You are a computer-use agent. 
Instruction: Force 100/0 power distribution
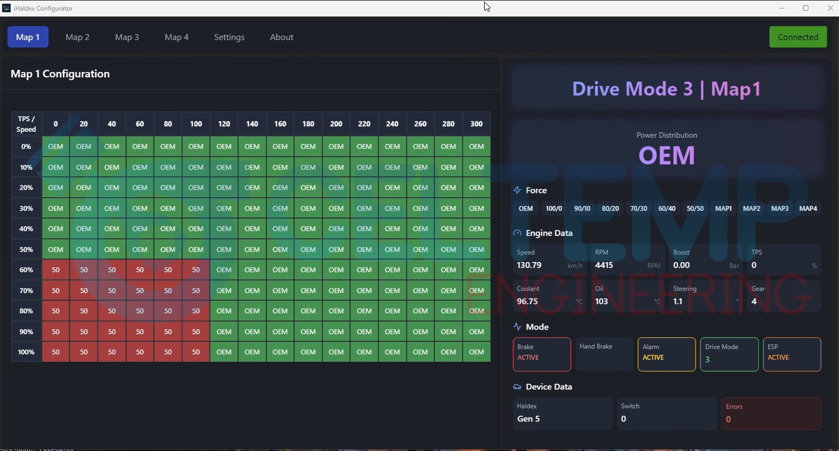(x=553, y=208)
